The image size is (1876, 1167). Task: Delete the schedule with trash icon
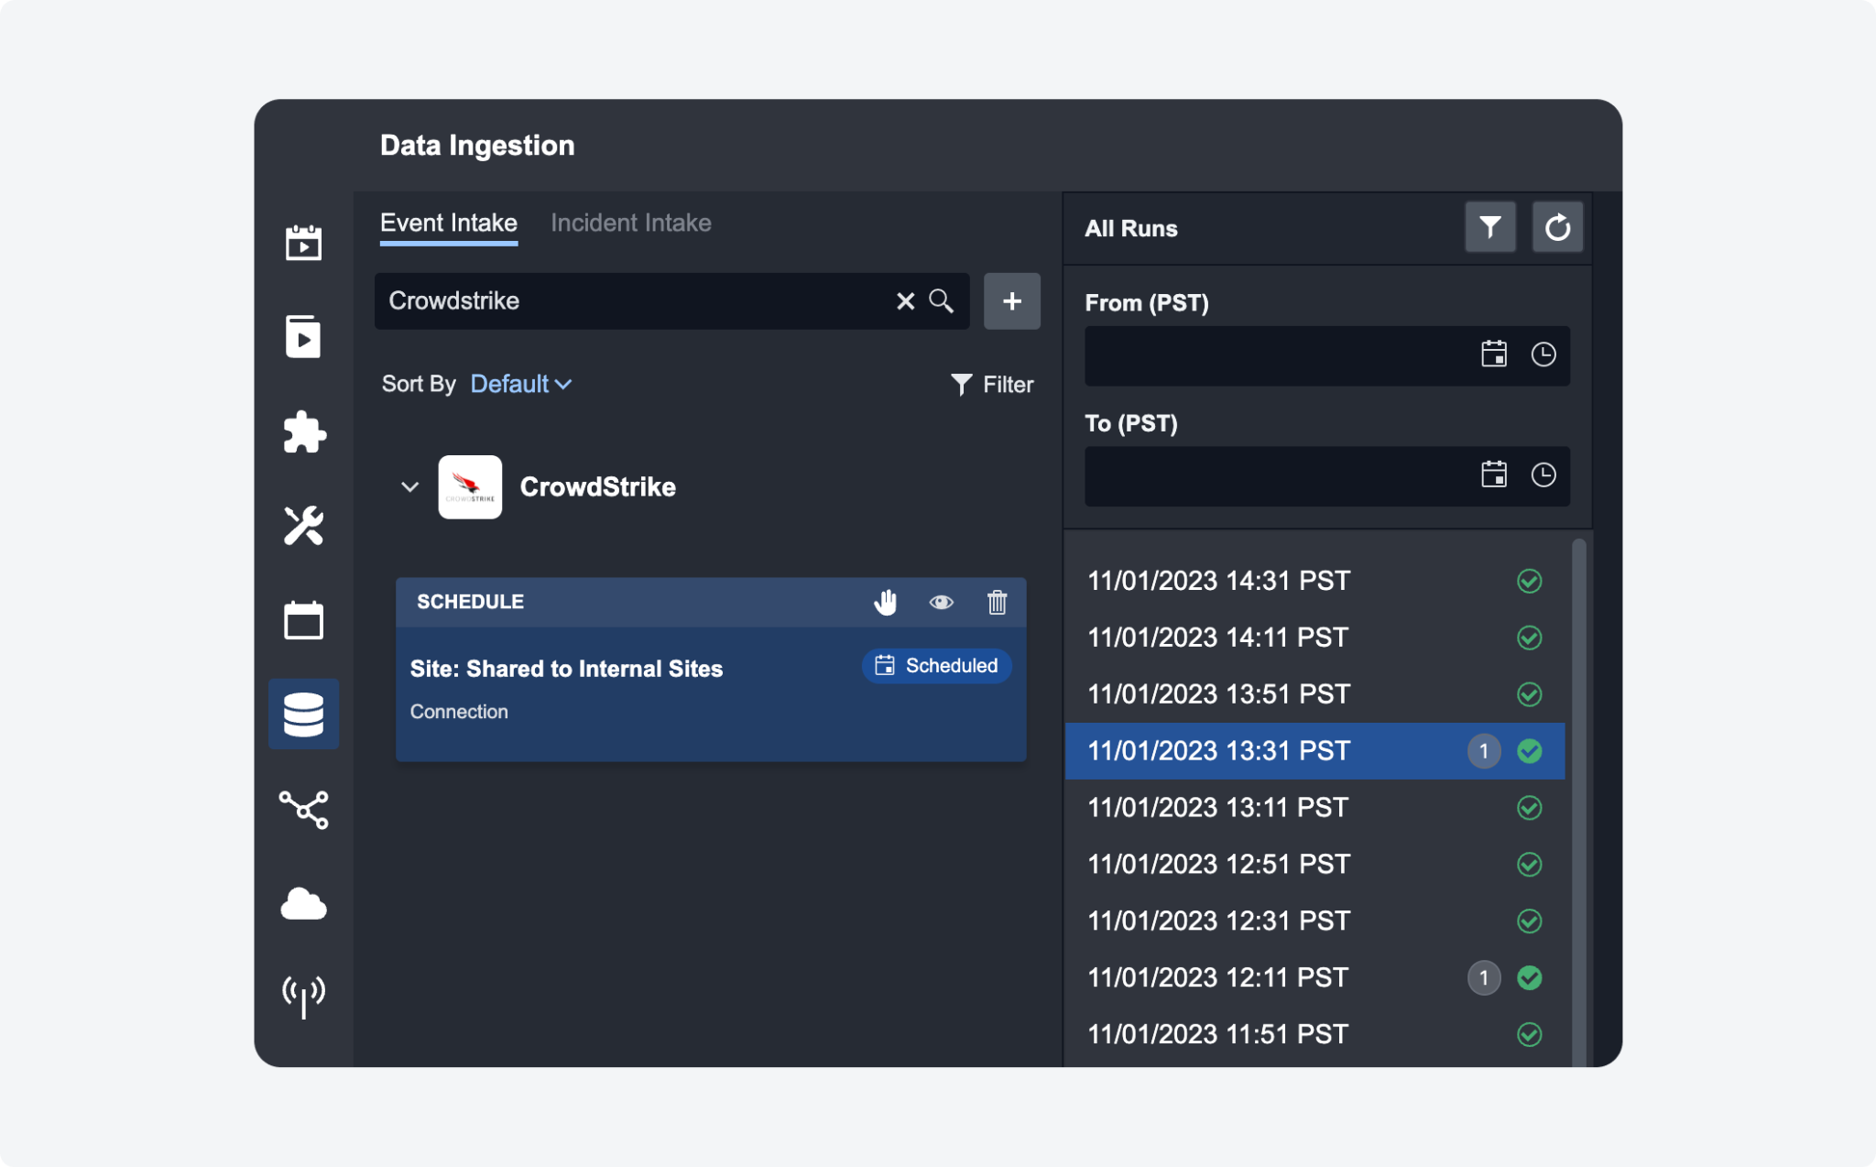997,602
